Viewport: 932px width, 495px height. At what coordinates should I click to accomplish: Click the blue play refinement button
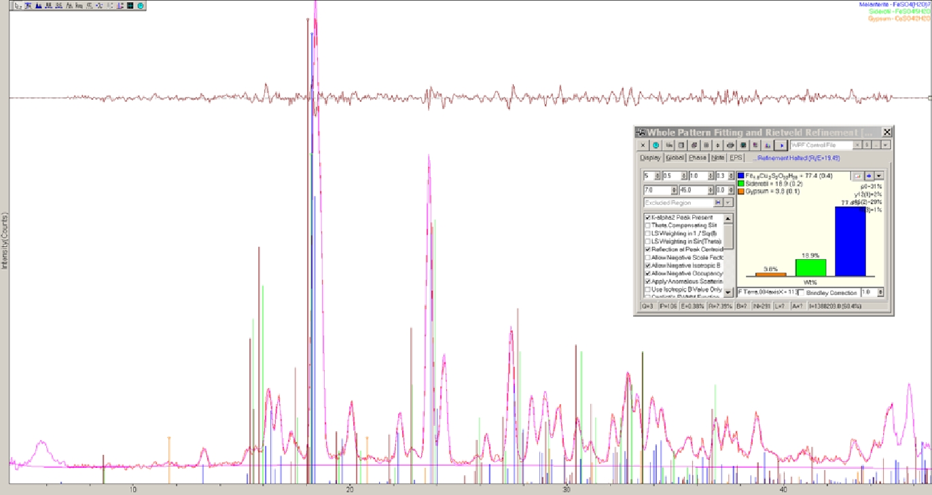[781, 145]
